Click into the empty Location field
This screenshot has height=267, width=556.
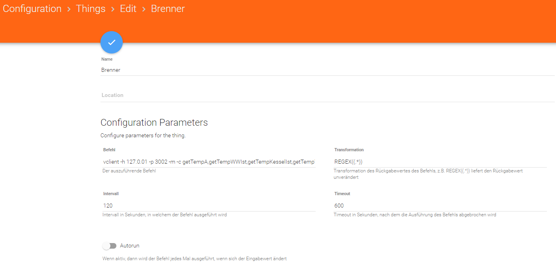pyautogui.click(x=327, y=95)
